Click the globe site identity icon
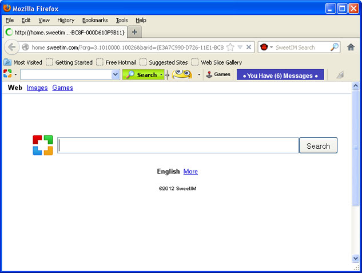 [25, 47]
